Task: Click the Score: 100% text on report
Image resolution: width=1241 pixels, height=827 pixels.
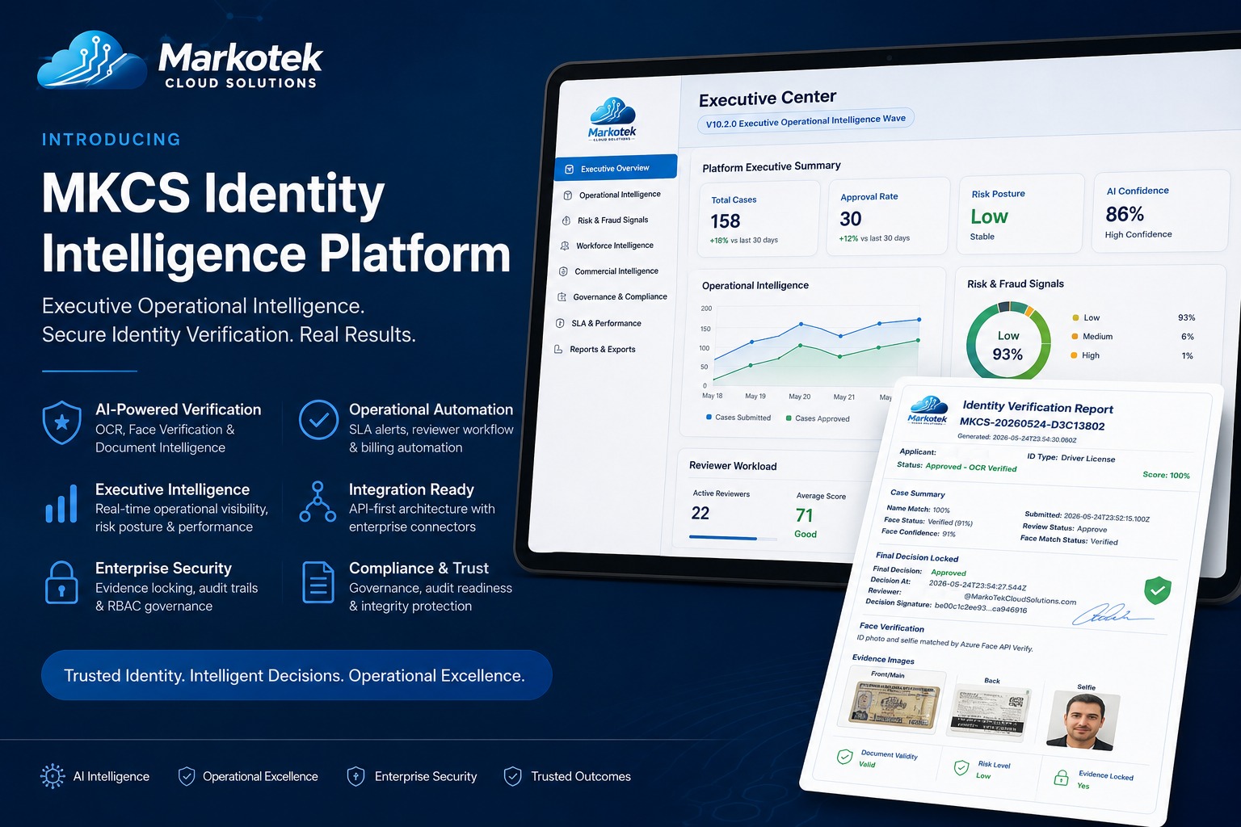Action: 1166,475
